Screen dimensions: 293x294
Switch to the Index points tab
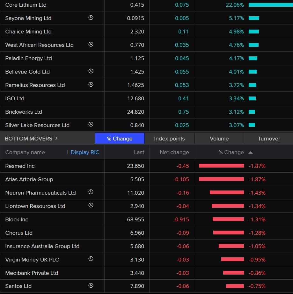pyautogui.click(x=170, y=139)
